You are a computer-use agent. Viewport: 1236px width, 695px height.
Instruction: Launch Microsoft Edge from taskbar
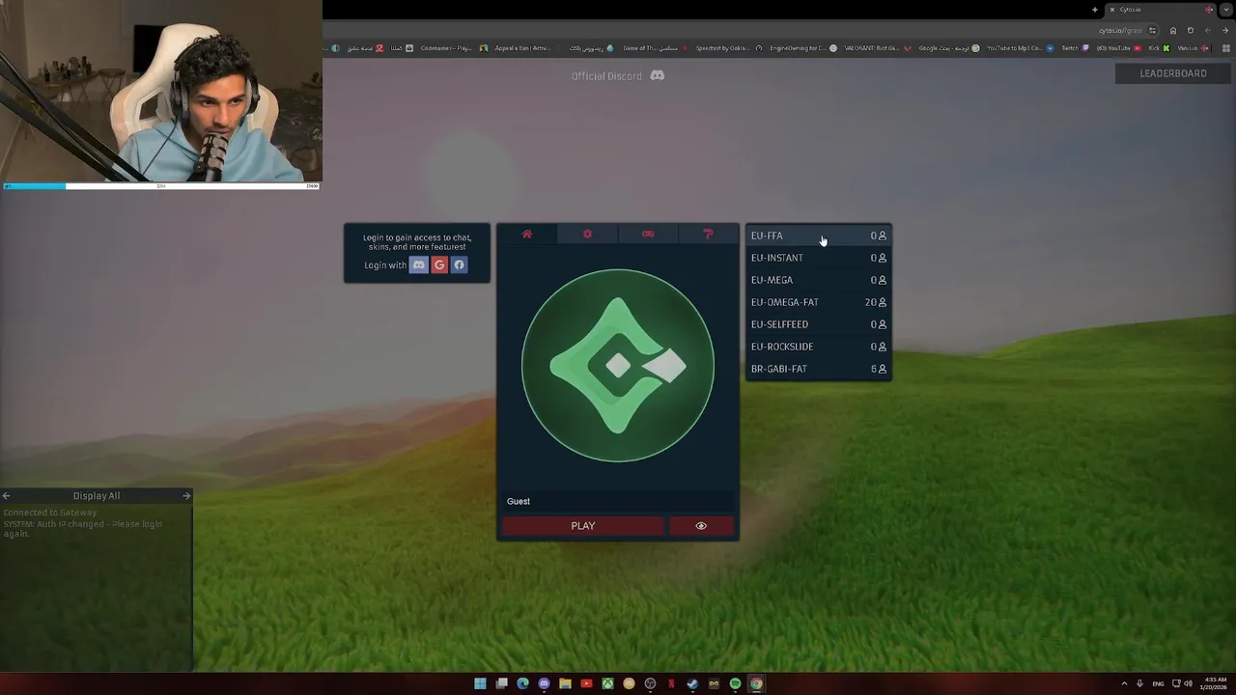[522, 683]
